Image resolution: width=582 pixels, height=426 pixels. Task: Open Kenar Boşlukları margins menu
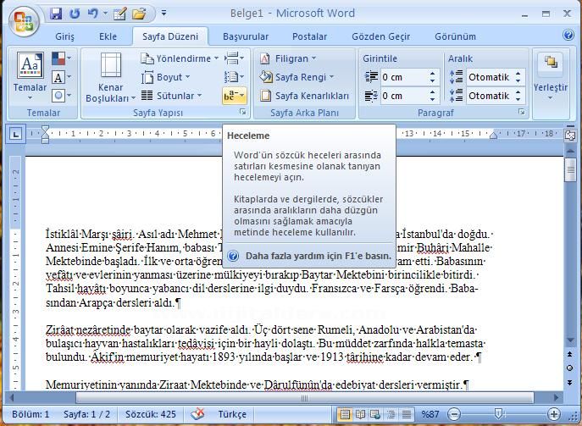[x=111, y=78]
